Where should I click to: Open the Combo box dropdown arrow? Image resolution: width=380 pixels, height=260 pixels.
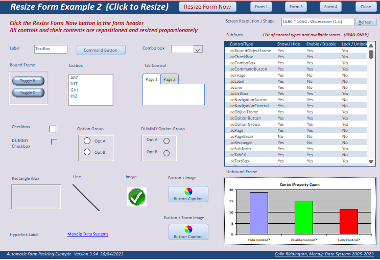tap(198, 50)
